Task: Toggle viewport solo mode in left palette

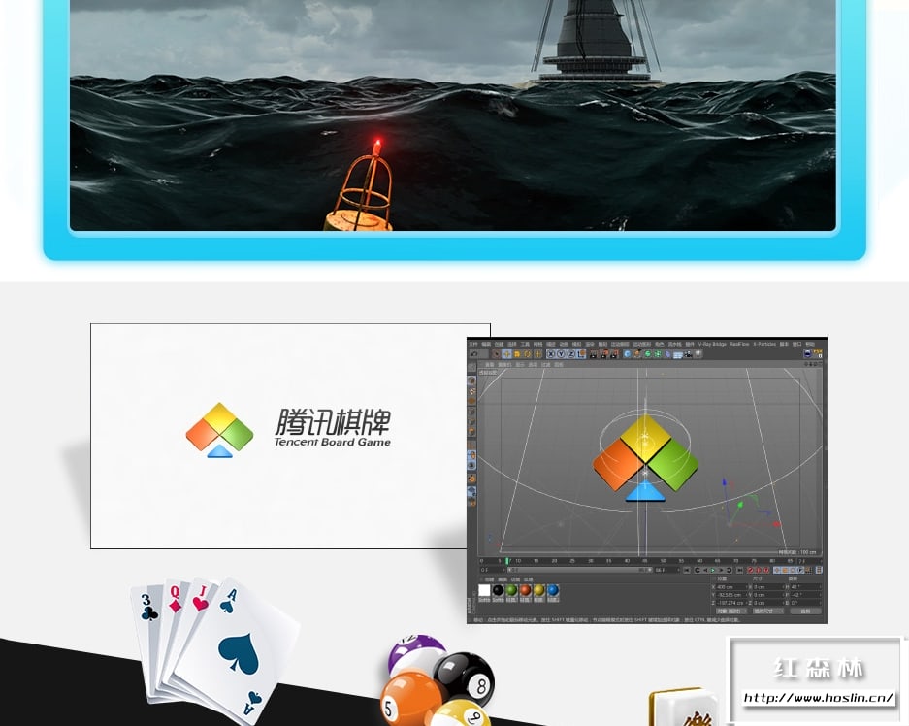Action: tap(471, 465)
